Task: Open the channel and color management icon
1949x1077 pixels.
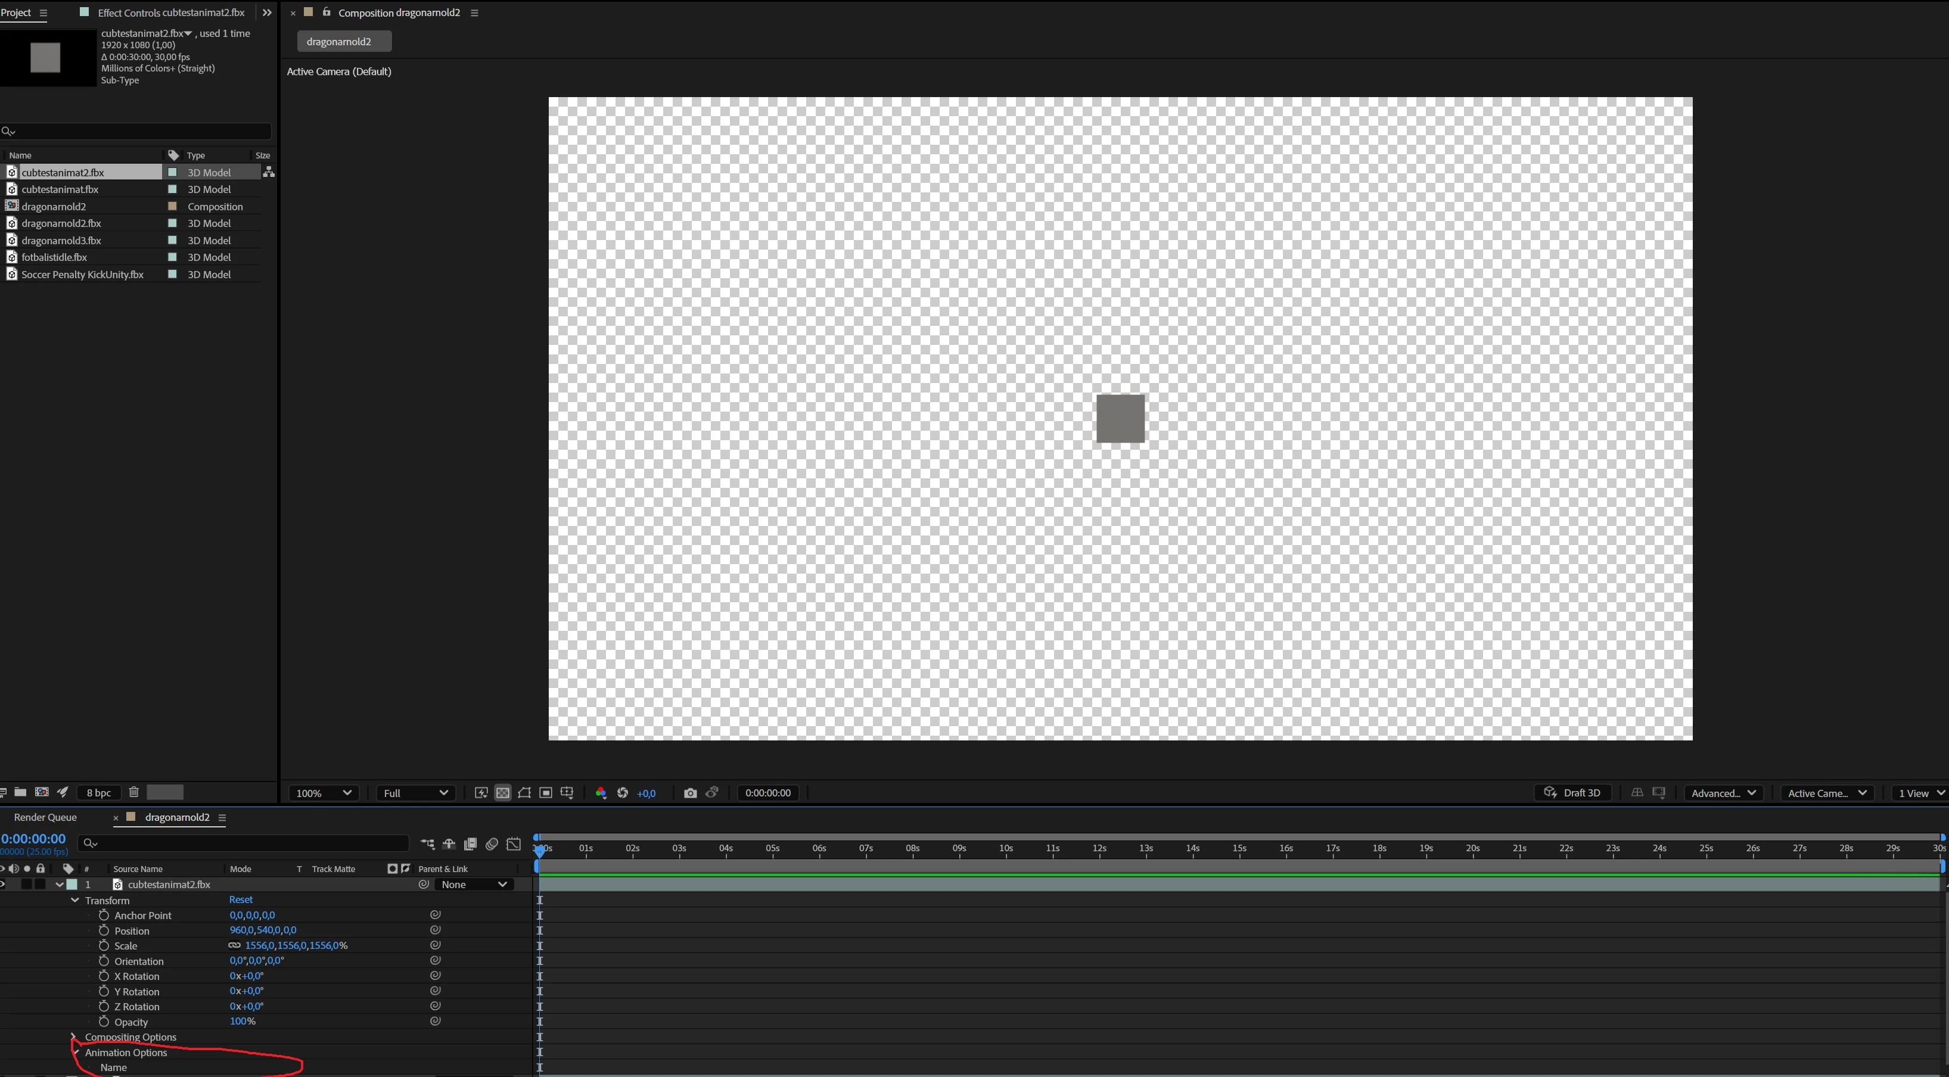Action: tap(601, 793)
